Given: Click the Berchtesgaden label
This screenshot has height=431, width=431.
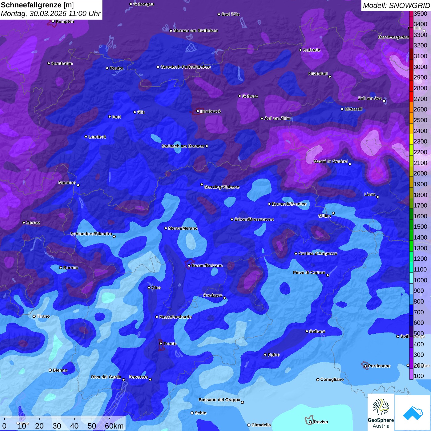Looking at the screenshot, I should point(393,37).
